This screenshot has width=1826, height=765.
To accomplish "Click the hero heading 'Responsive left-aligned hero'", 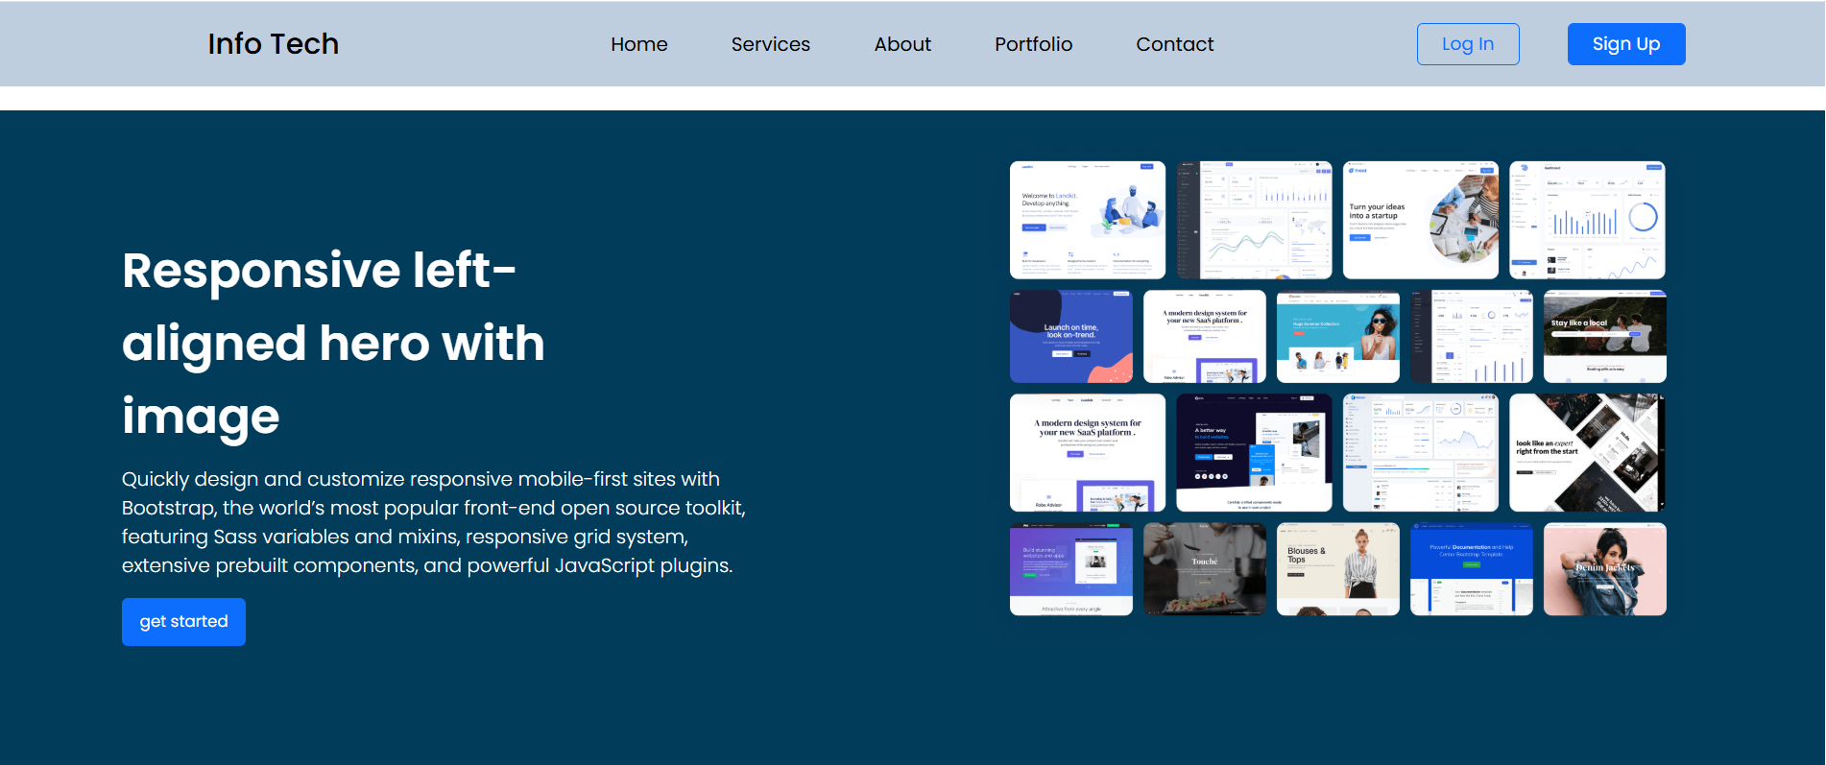I will click(x=333, y=343).
